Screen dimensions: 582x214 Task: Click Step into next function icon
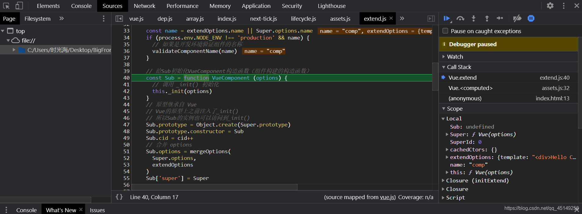(x=474, y=19)
